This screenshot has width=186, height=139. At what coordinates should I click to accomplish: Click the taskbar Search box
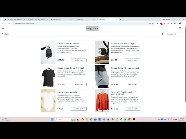(65, 119)
